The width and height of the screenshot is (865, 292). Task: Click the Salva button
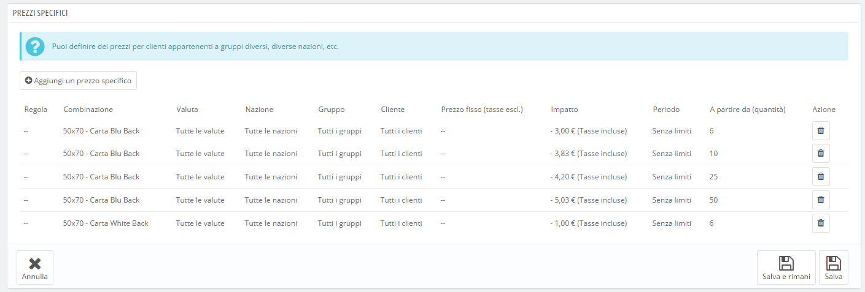[833, 268]
